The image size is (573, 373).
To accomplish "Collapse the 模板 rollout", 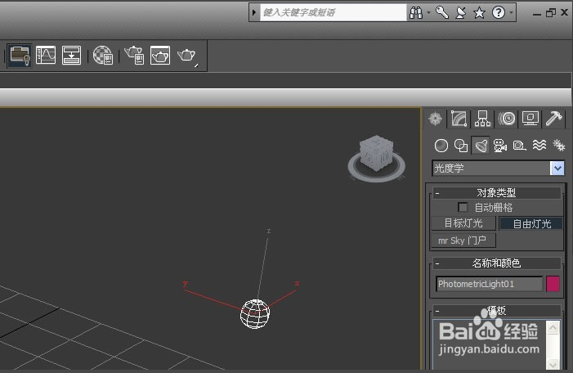I will 497,311.
